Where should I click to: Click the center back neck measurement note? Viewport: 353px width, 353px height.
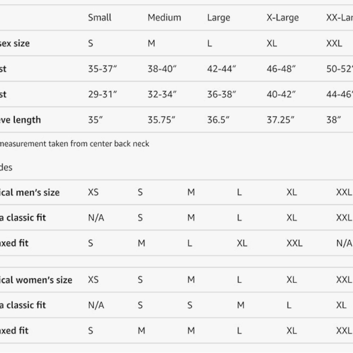(75, 144)
